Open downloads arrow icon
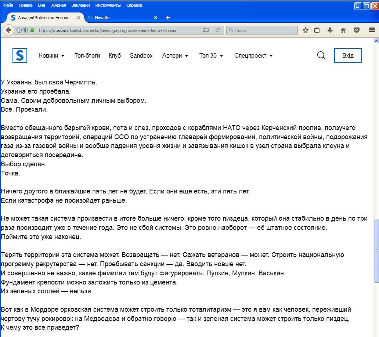Screen dimensions: 379x337 pyautogui.click(x=330, y=30)
